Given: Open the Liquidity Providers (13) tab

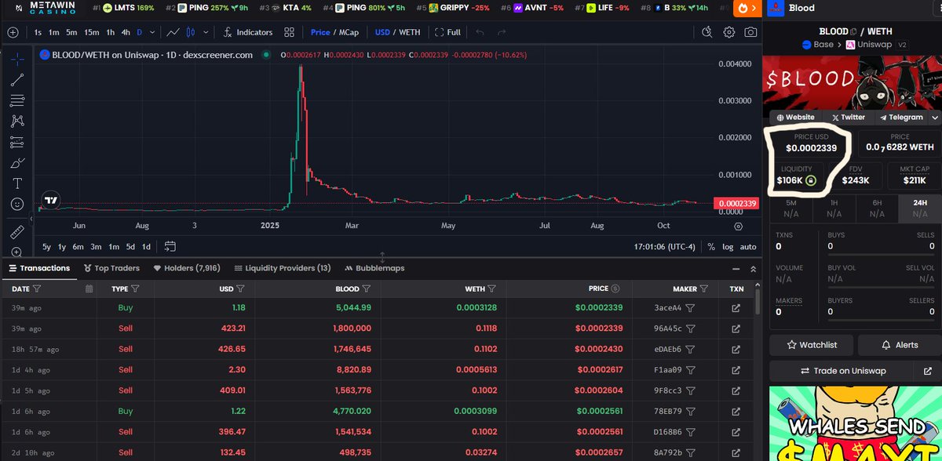Looking at the screenshot, I should [283, 268].
